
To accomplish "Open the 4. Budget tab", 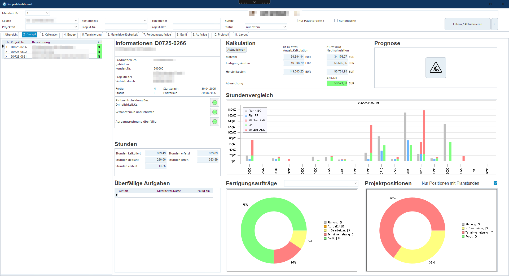I will [x=70, y=35].
